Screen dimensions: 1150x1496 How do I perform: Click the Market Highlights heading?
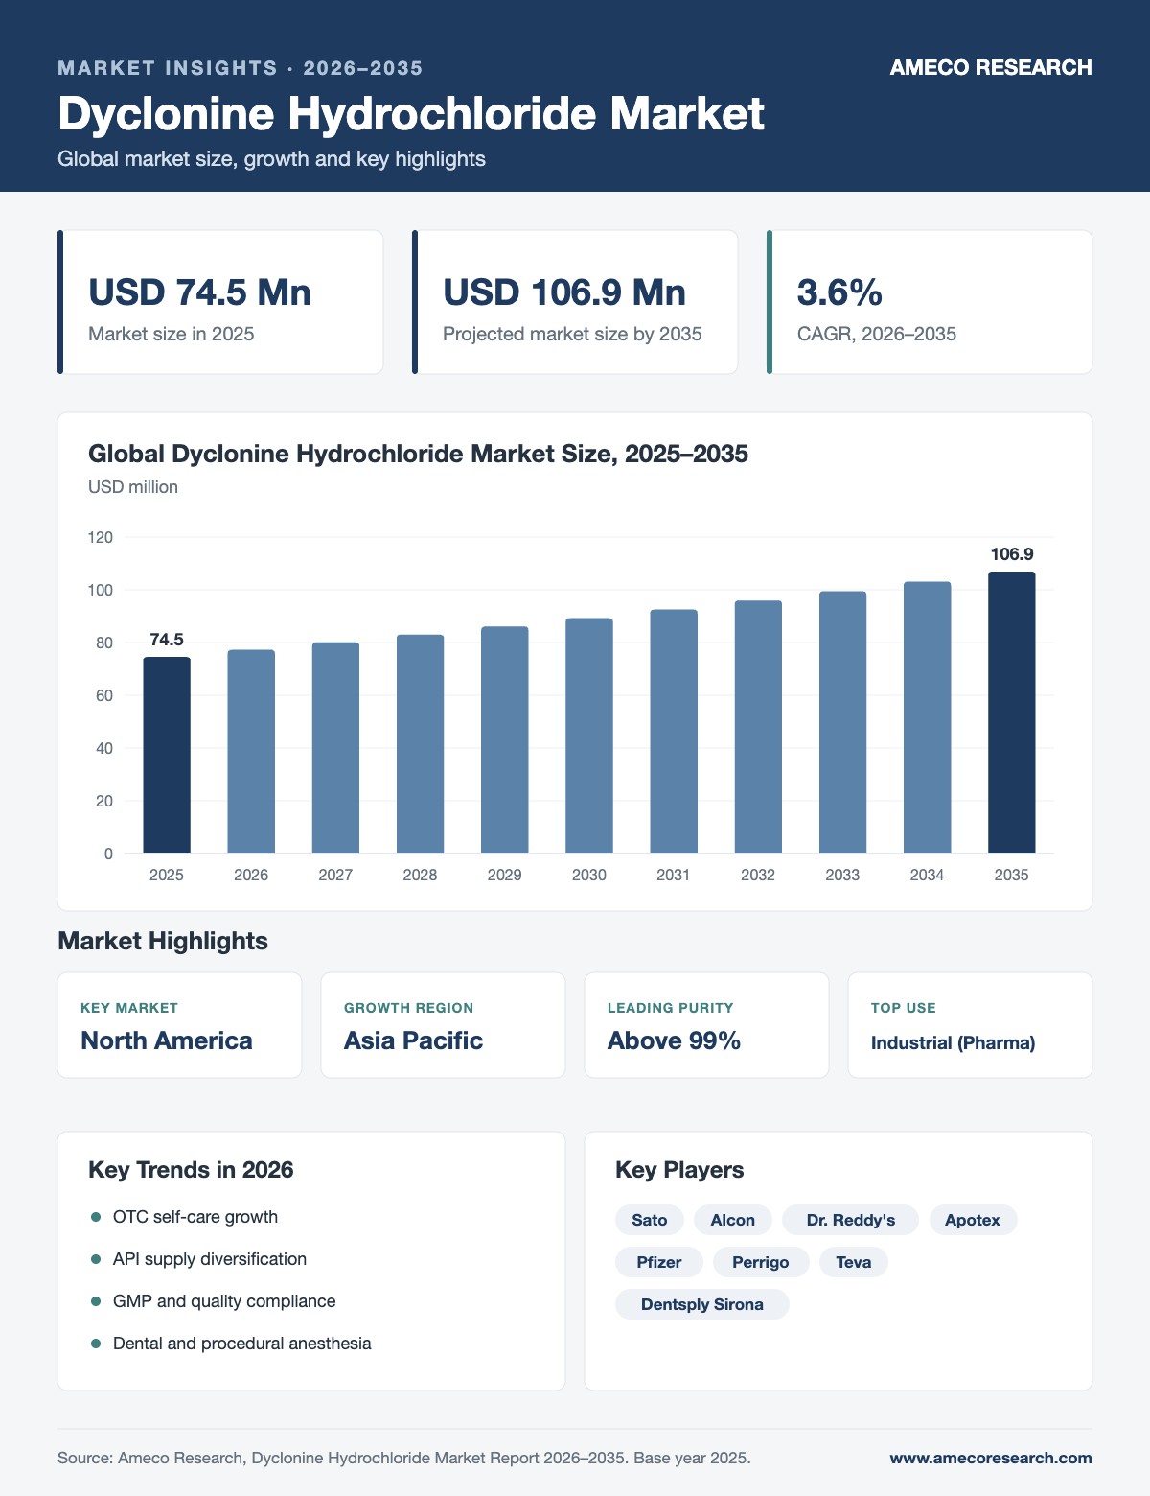(163, 941)
